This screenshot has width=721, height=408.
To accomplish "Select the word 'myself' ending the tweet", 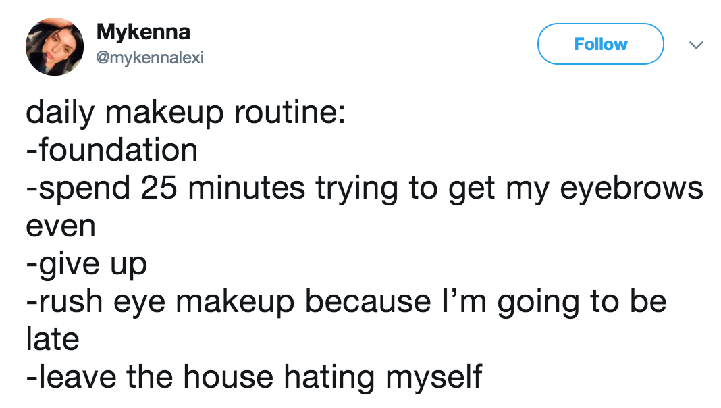I will pos(433,378).
